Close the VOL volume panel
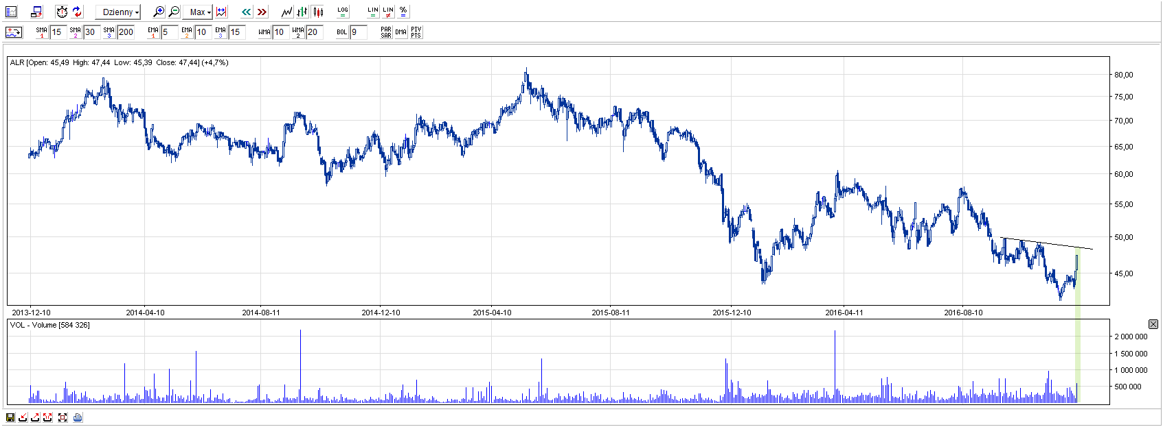1163x427 pixels. [x=1153, y=324]
